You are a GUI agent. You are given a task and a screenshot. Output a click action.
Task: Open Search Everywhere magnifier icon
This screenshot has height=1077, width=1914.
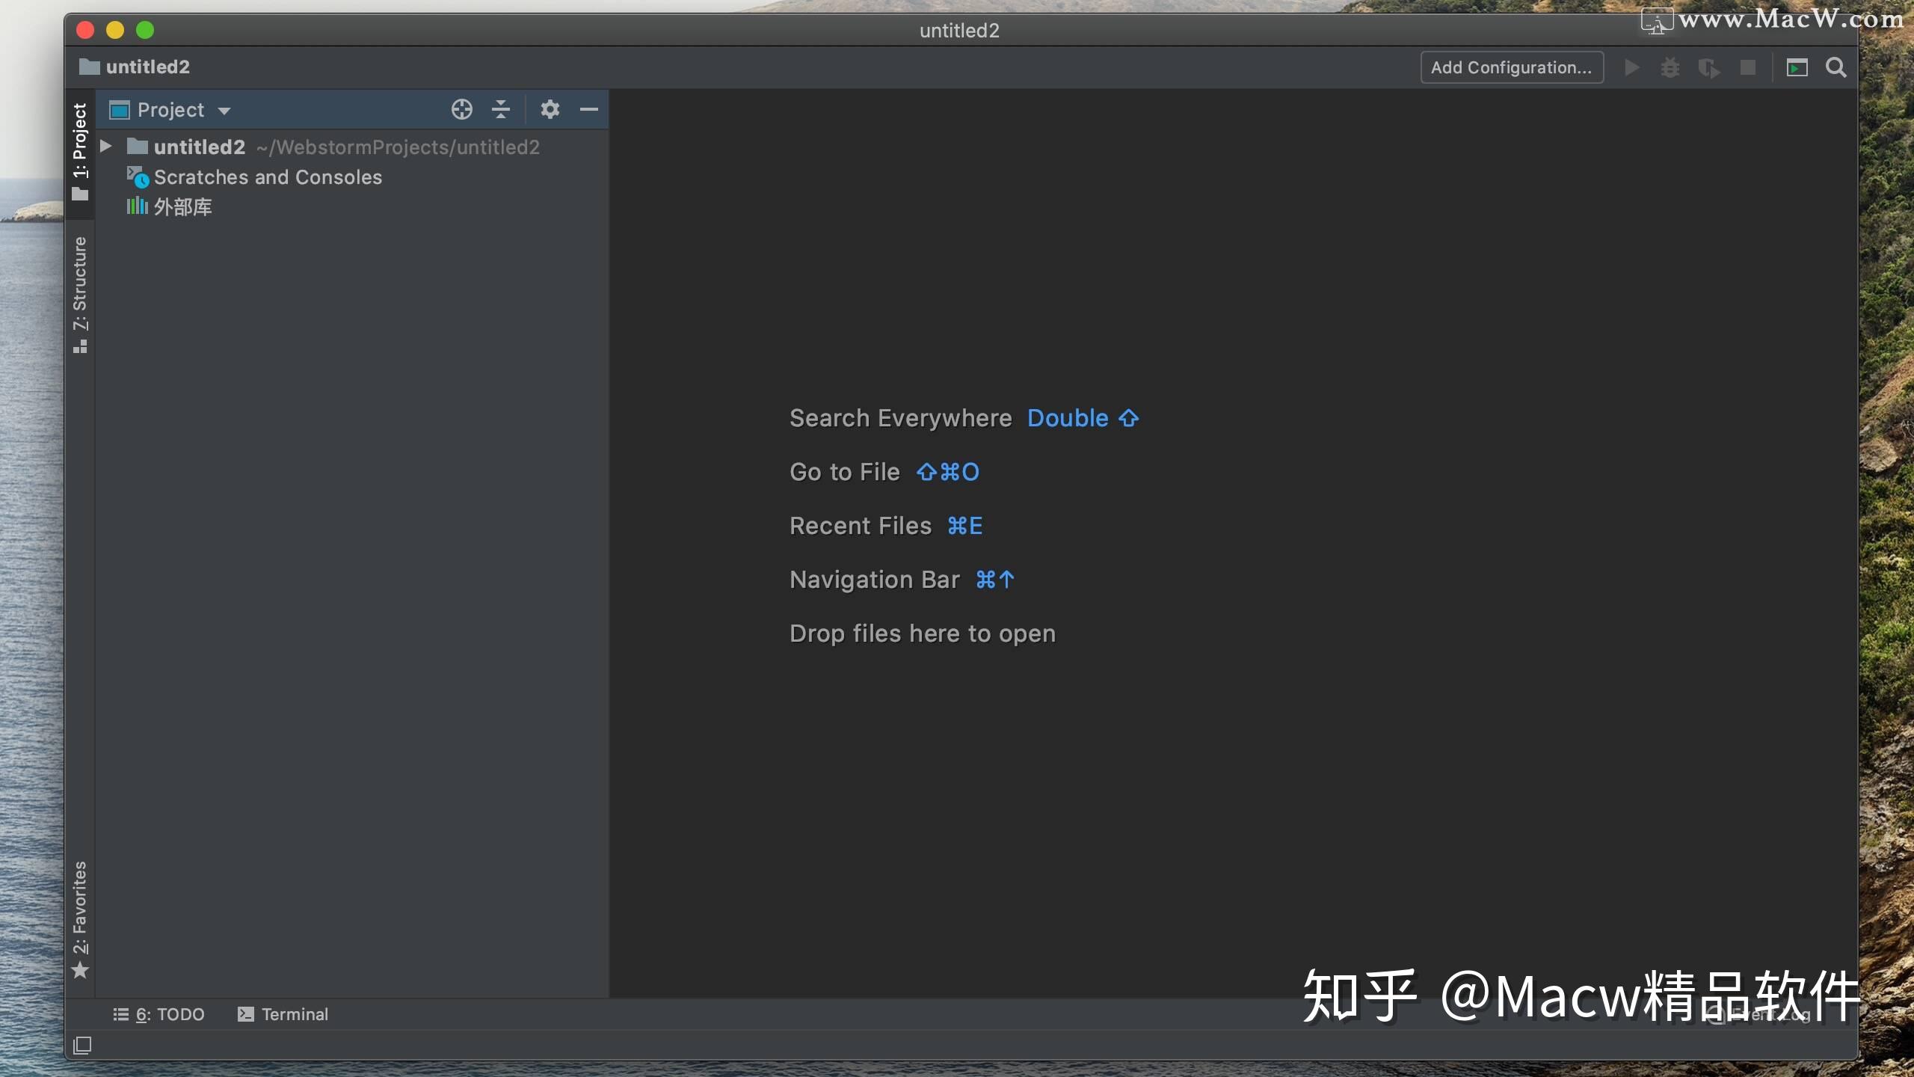(x=1836, y=68)
